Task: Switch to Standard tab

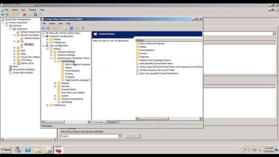Action: coord(112,122)
